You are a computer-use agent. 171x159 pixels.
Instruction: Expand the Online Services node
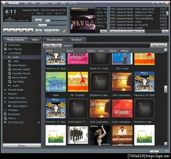coord(5,98)
